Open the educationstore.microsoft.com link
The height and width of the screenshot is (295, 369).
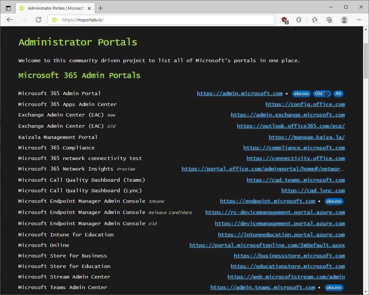(287, 266)
